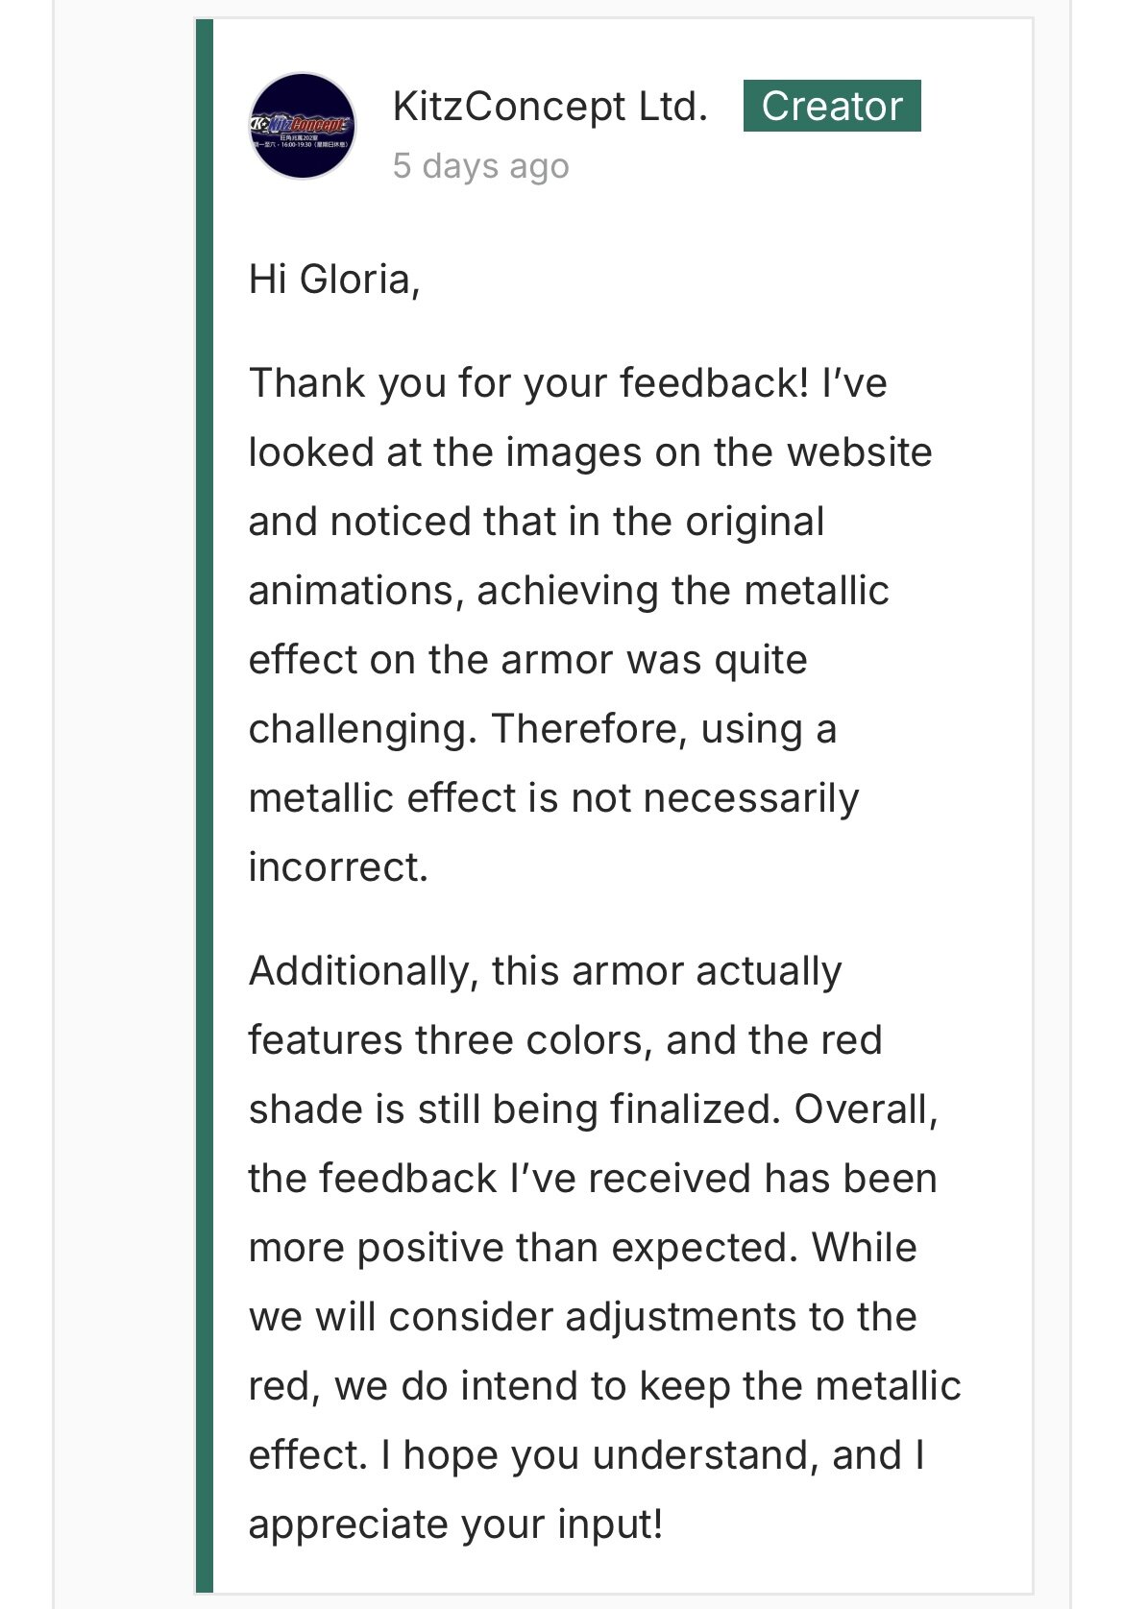The width and height of the screenshot is (1124, 1609).
Task: Click the line 'shade is still being finalized. Overall,'
Action: click(x=594, y=1109)
